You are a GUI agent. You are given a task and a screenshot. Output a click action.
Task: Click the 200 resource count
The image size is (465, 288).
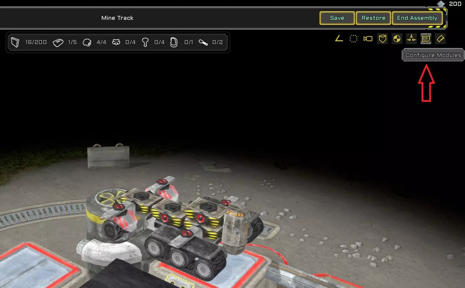(x=455, y=4)
